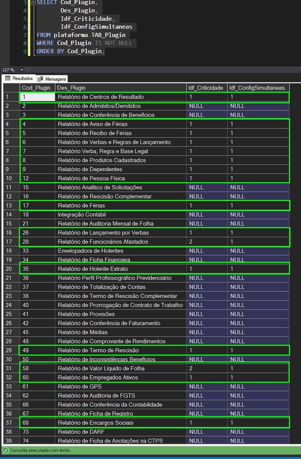Select the Des_Plugin column header

point(121,88)
